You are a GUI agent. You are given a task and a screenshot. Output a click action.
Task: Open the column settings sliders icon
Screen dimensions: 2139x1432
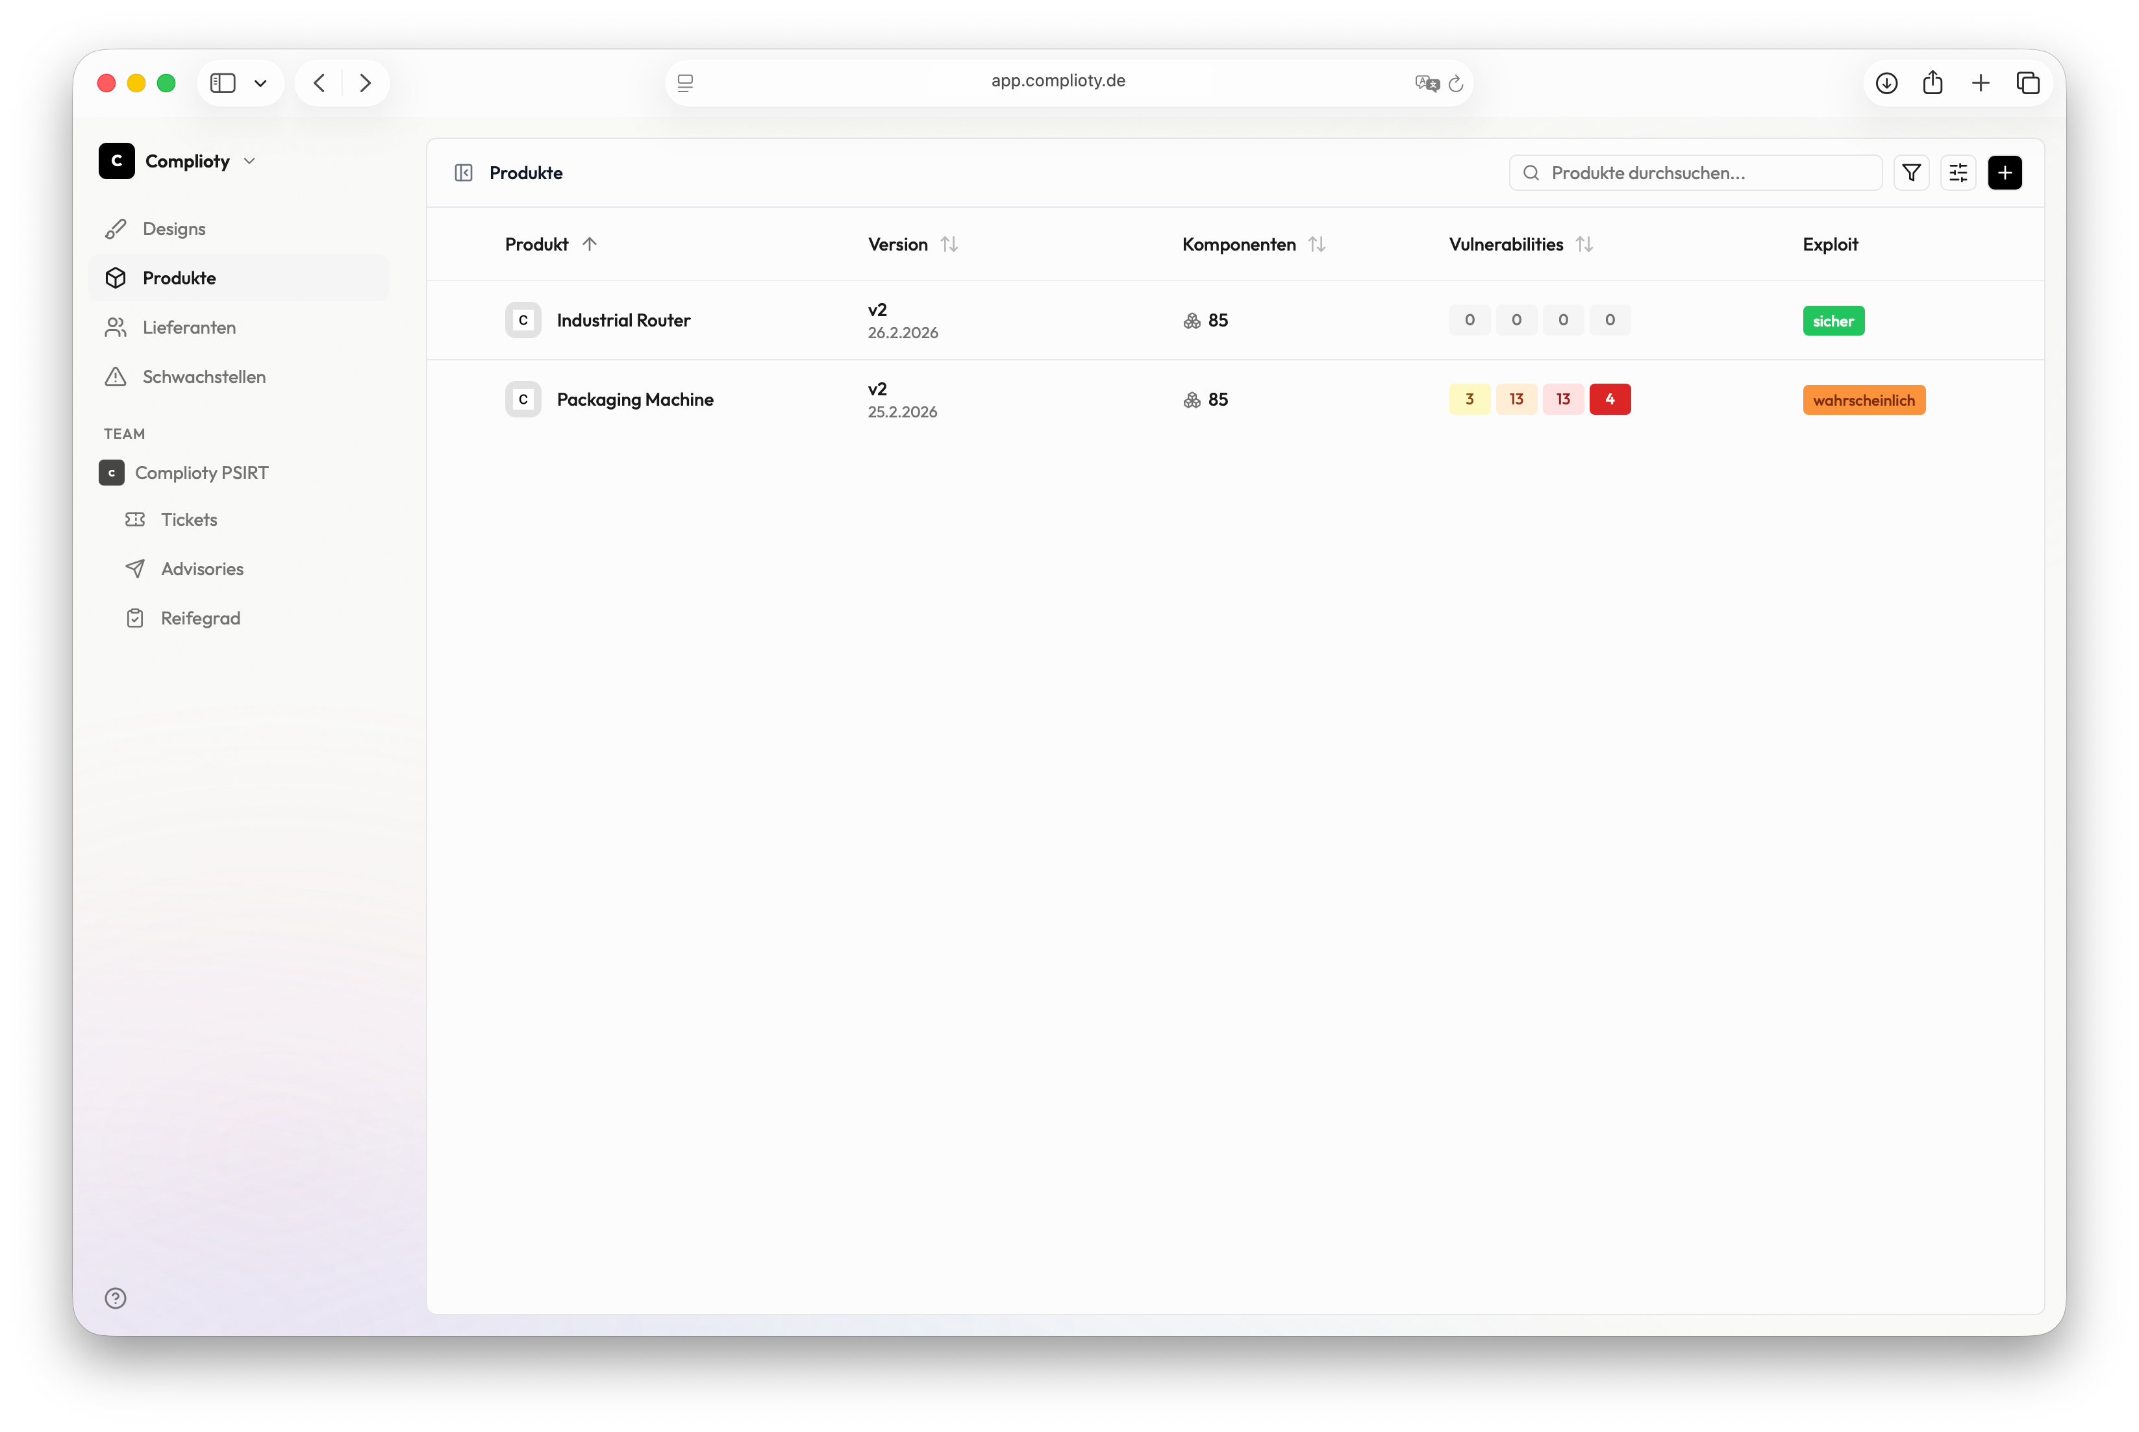coord(1957,173)
